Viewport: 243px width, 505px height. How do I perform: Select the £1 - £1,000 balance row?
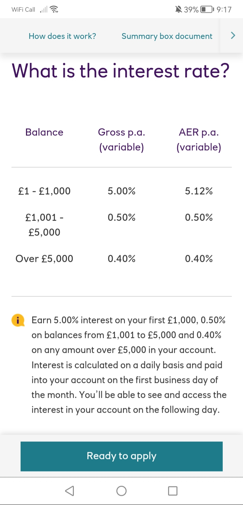44,191
